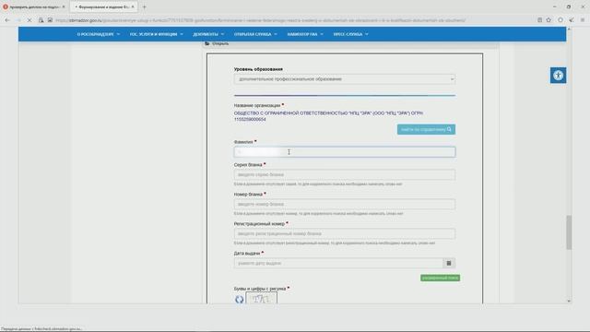
Task: Click the find-in-directory button
Action: click(x=426, y=129)
